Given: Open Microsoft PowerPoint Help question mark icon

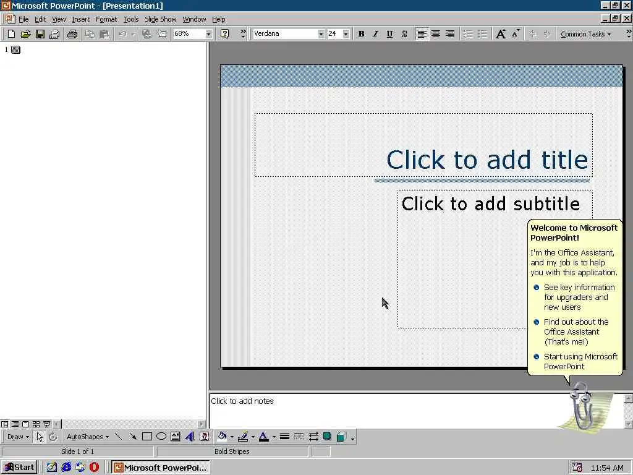Looking at the screenshot, I should [225, 34].
